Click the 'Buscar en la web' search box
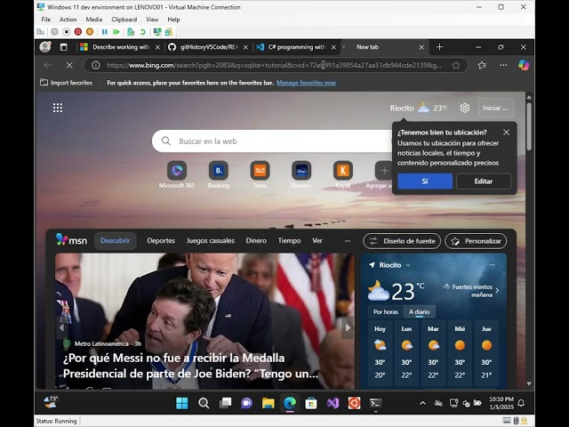 272,141
